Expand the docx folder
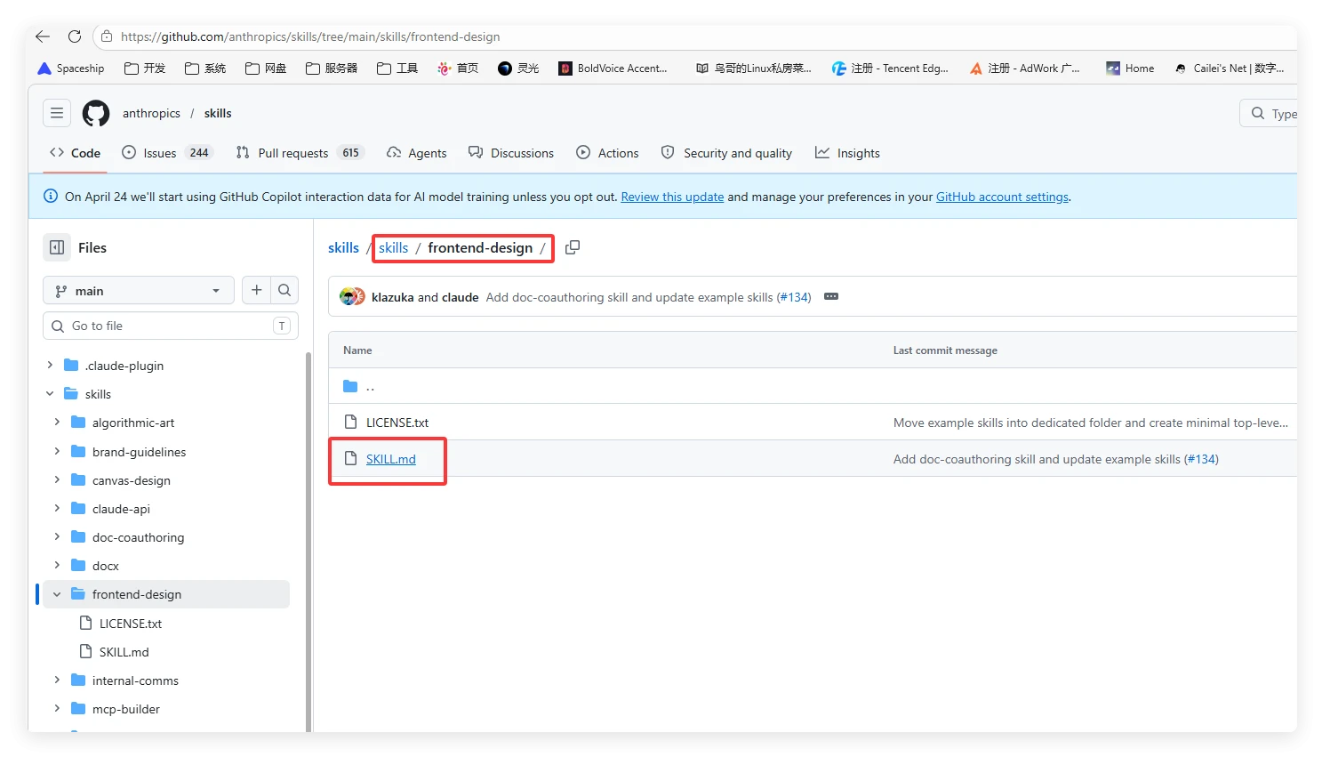 (57, 565)
